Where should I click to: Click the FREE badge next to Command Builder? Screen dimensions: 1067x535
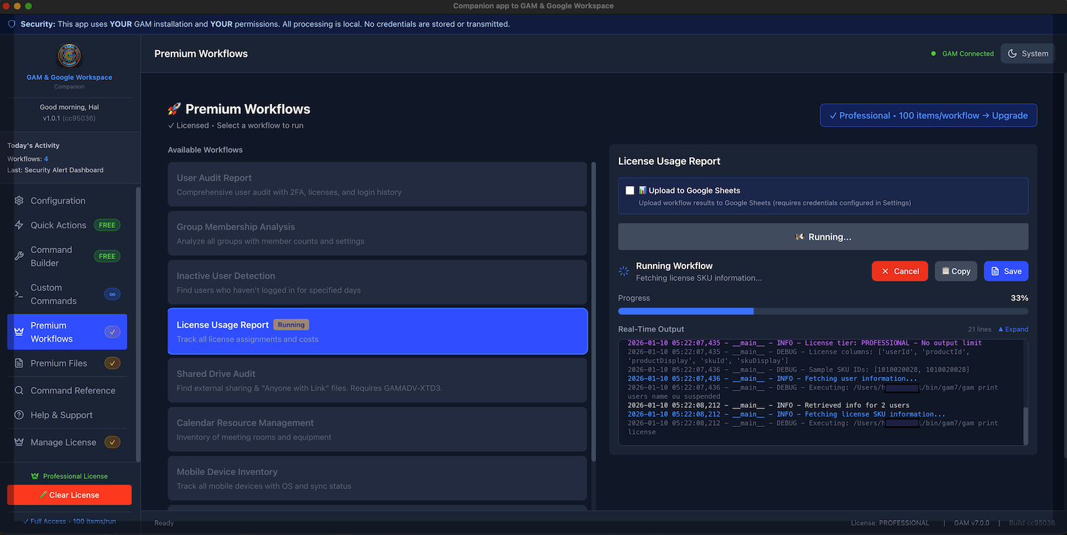(107, 256)
